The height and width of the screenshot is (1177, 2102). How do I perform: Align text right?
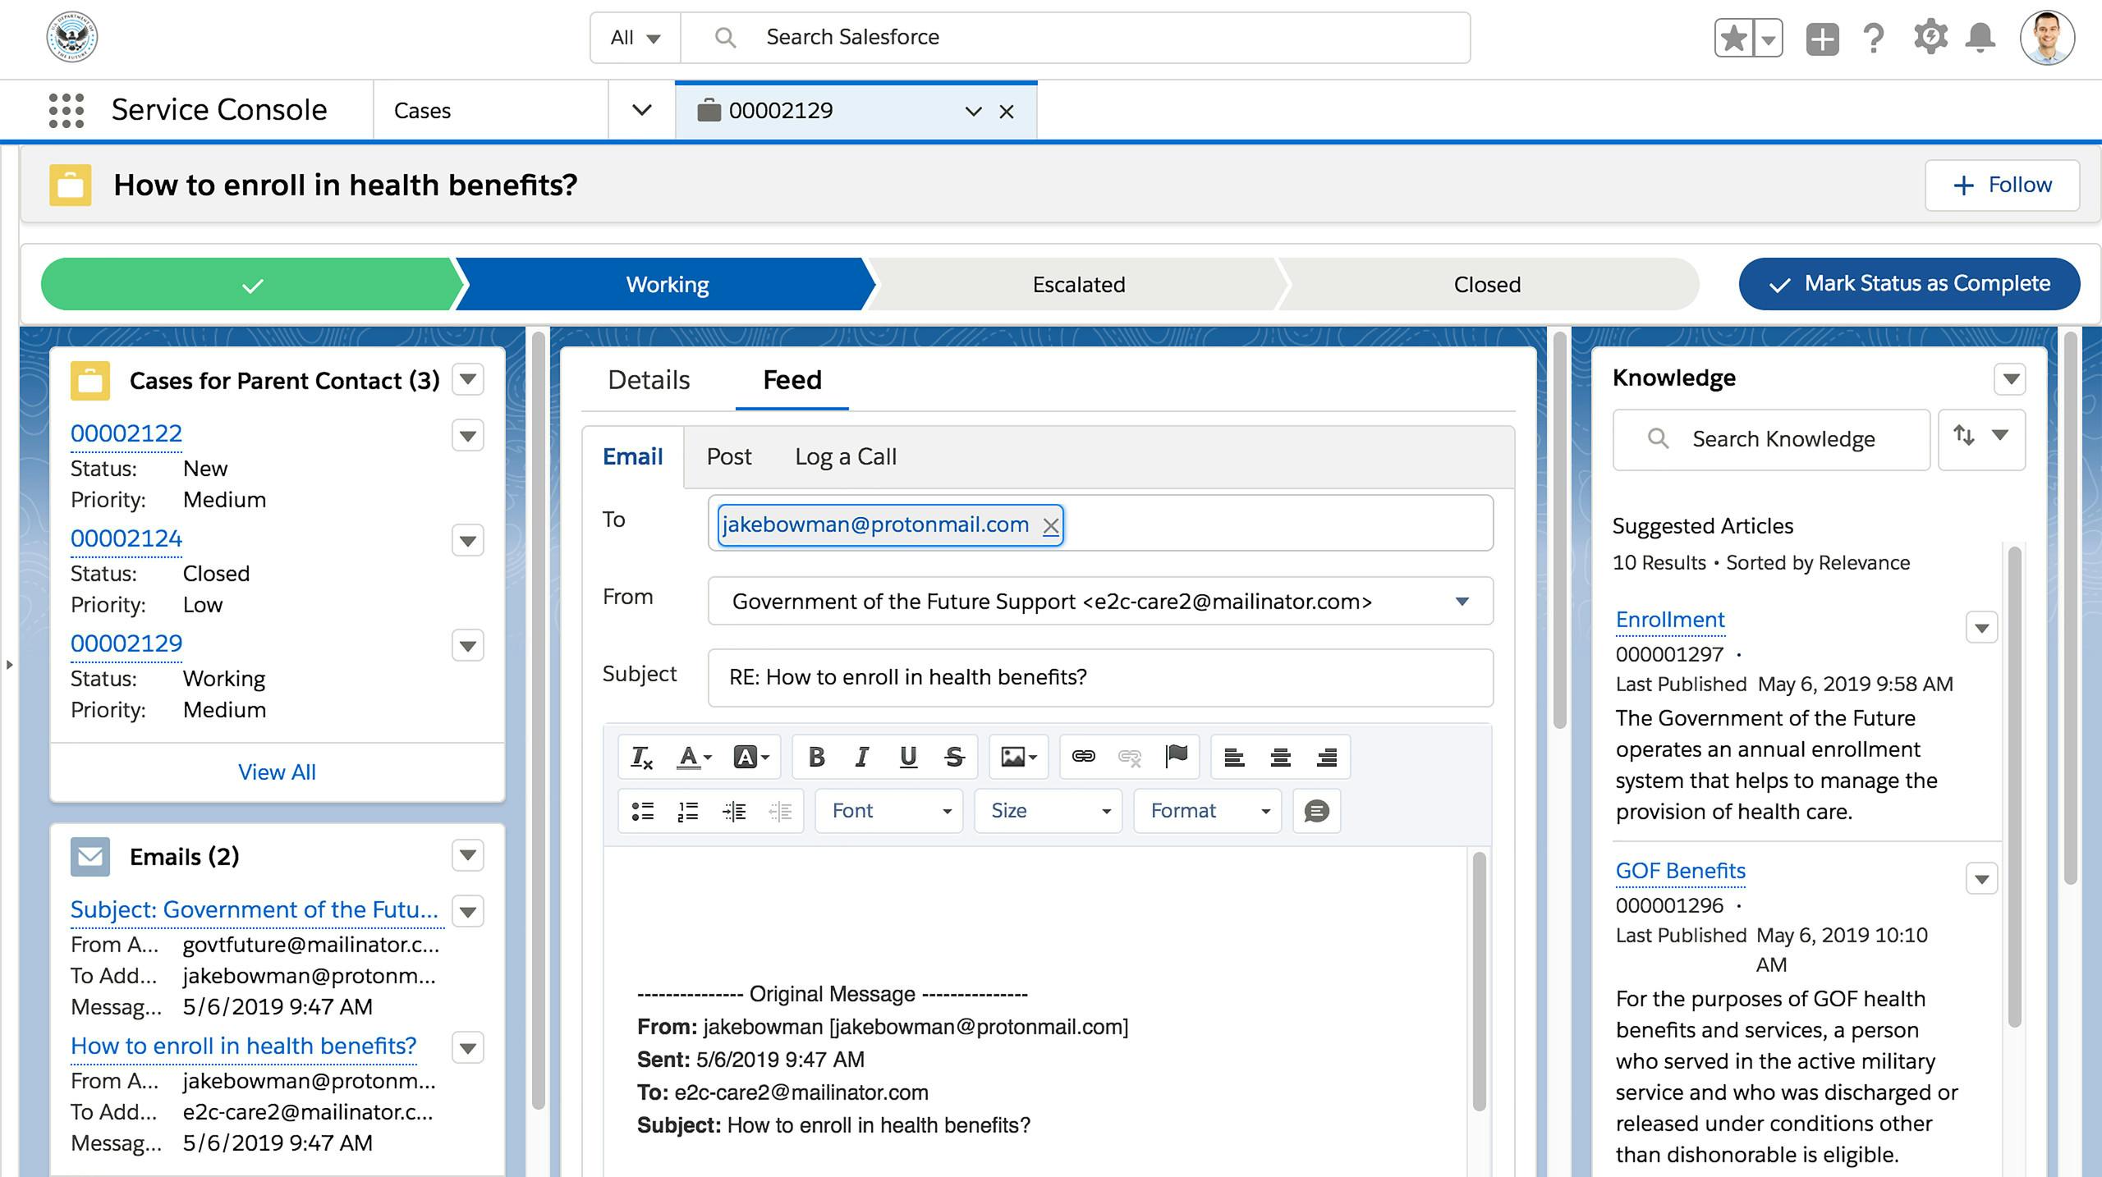click(x=1326, y=757)
